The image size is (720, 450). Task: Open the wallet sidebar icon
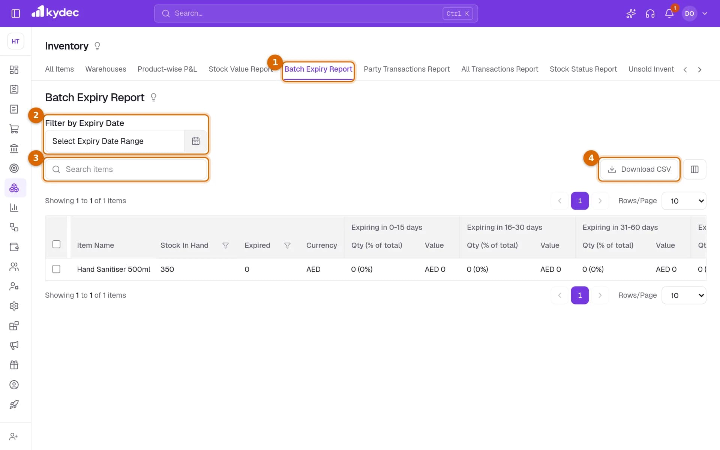14,247
